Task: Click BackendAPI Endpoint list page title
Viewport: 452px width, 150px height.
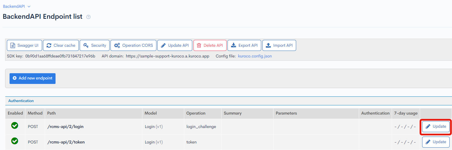Action: coord(42,17)
